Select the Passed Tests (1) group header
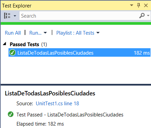This screenshot has width=151, height=128. (28, 44)
